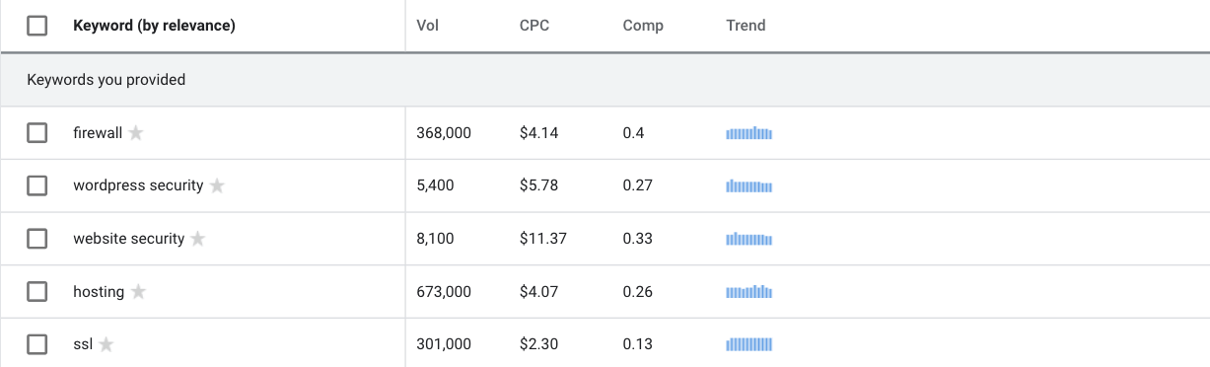Check the hosting row checkbox
Image resolution: width=1210 pixels, height=367 pixels.
(x=36, y=292)
